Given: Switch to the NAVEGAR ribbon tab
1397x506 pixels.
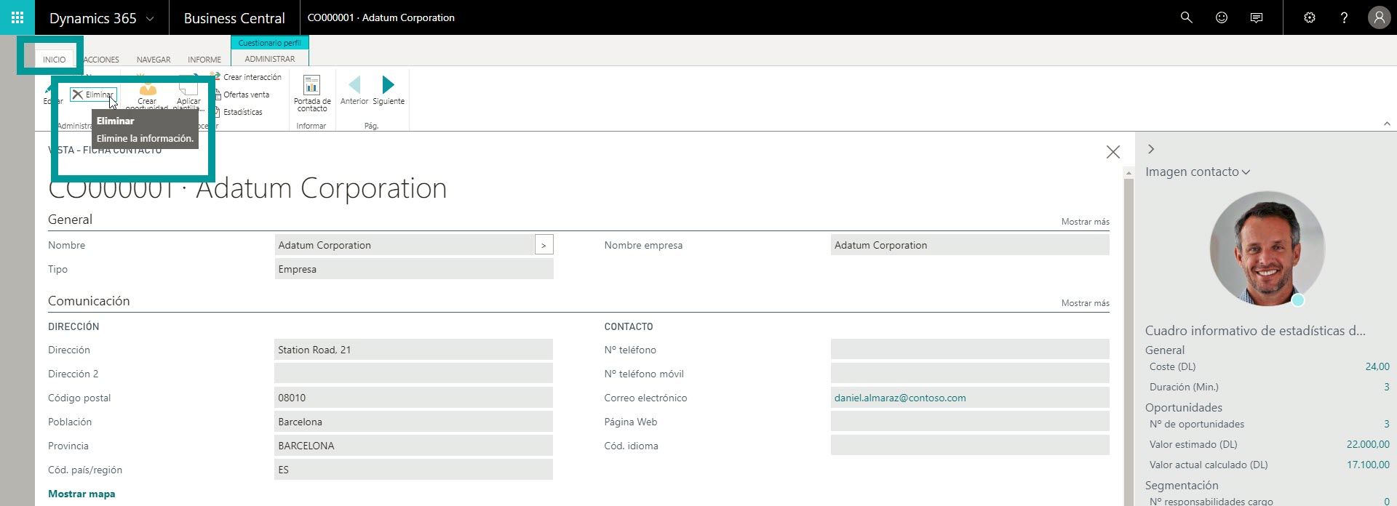Looking at the screenshot, I should (x=154, y=60).
